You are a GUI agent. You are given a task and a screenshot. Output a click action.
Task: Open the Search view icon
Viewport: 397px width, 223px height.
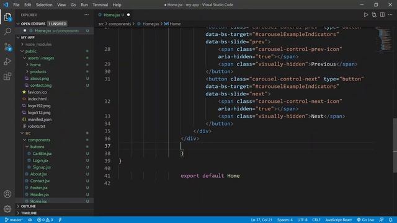(7, 32)
